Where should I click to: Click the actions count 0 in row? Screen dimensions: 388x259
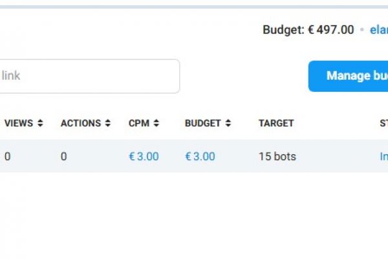(64, 157)
